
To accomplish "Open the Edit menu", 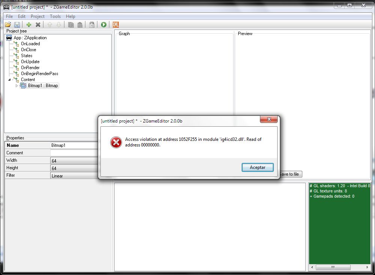I will [x=21, y=16].
